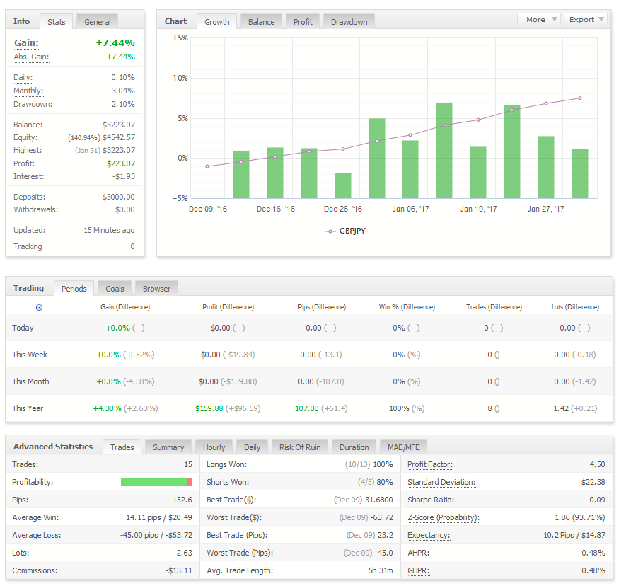This screenshot has width=626, height=586.
Task: Click the This Month row label
Action: (30, 381)
